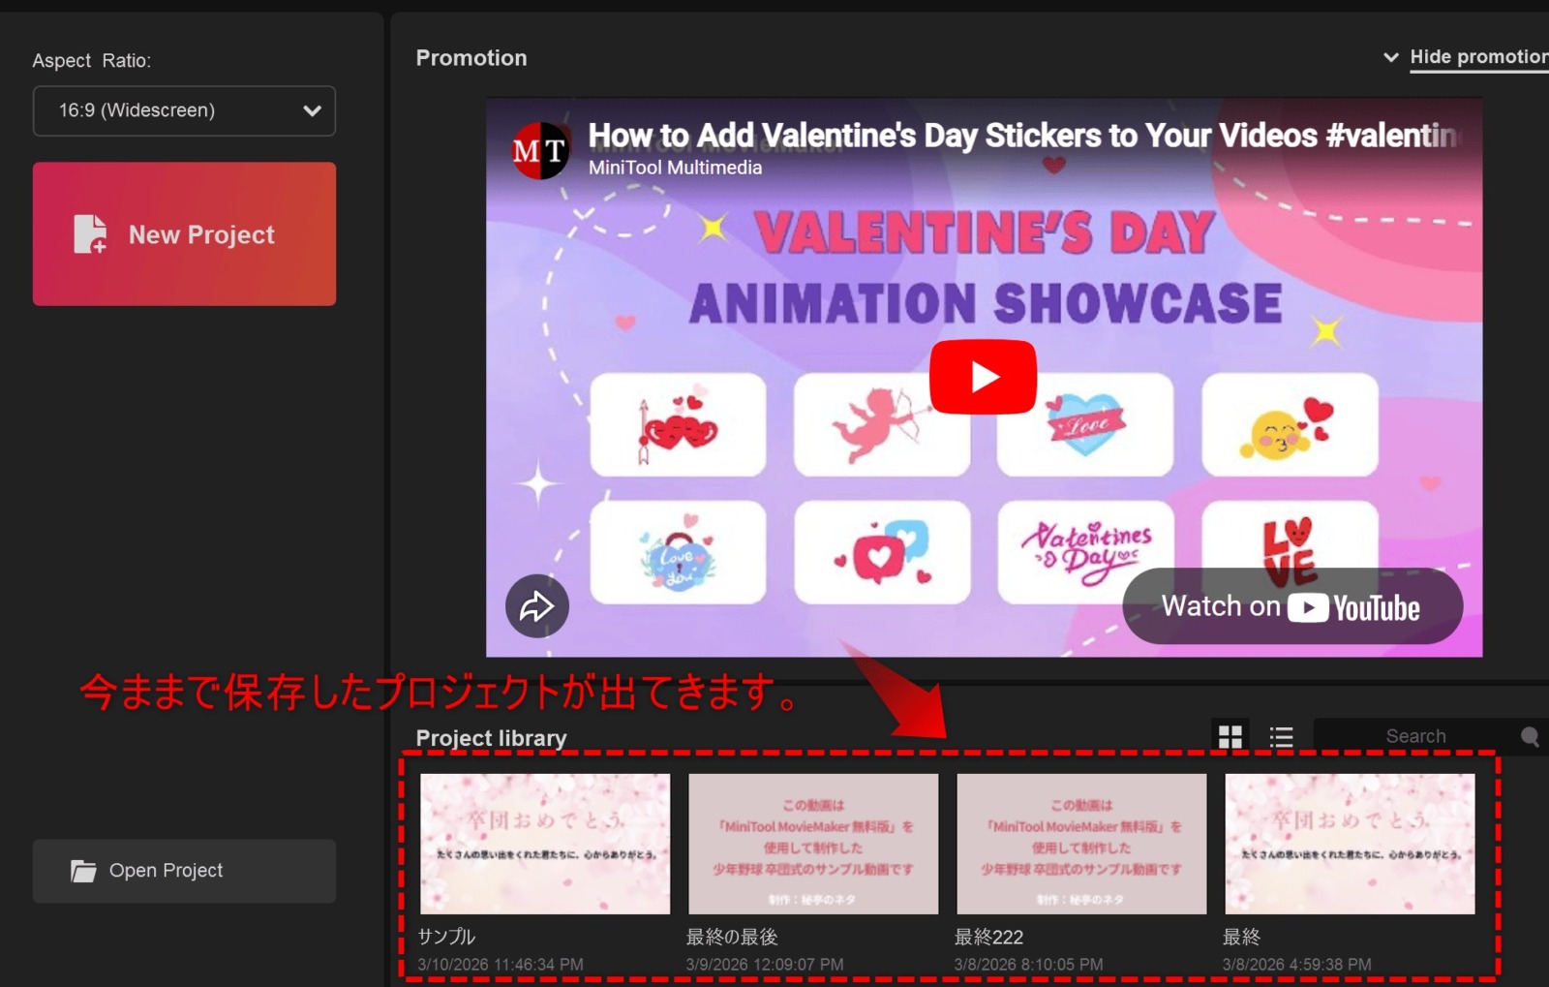Screen dimensions: 1549x987
Task: Play the Valentine's Day promo video
Action: (x=983, y=377)
